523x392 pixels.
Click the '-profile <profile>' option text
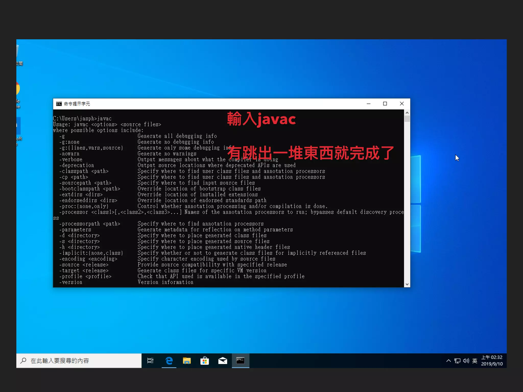pyautogui.click(x=86, y=276)
